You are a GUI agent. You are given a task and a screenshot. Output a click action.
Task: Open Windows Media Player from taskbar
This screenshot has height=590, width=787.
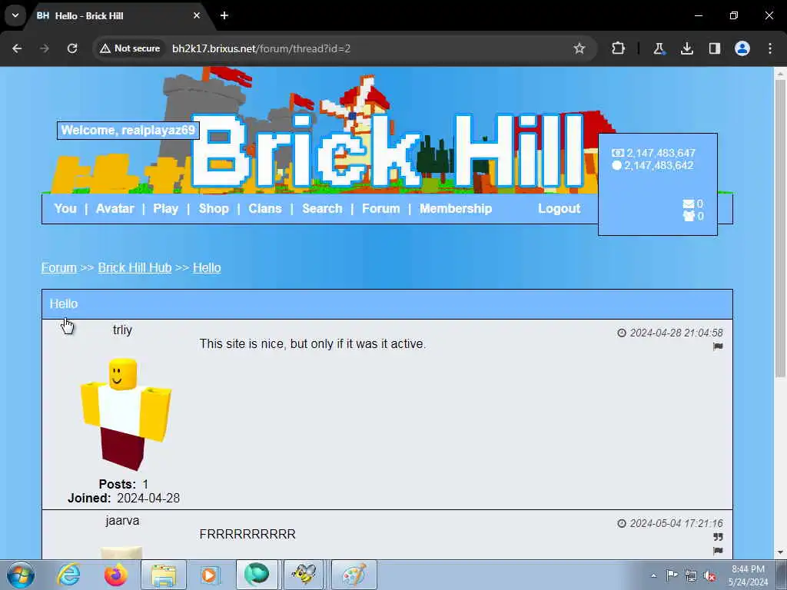[x=210, y=575]
